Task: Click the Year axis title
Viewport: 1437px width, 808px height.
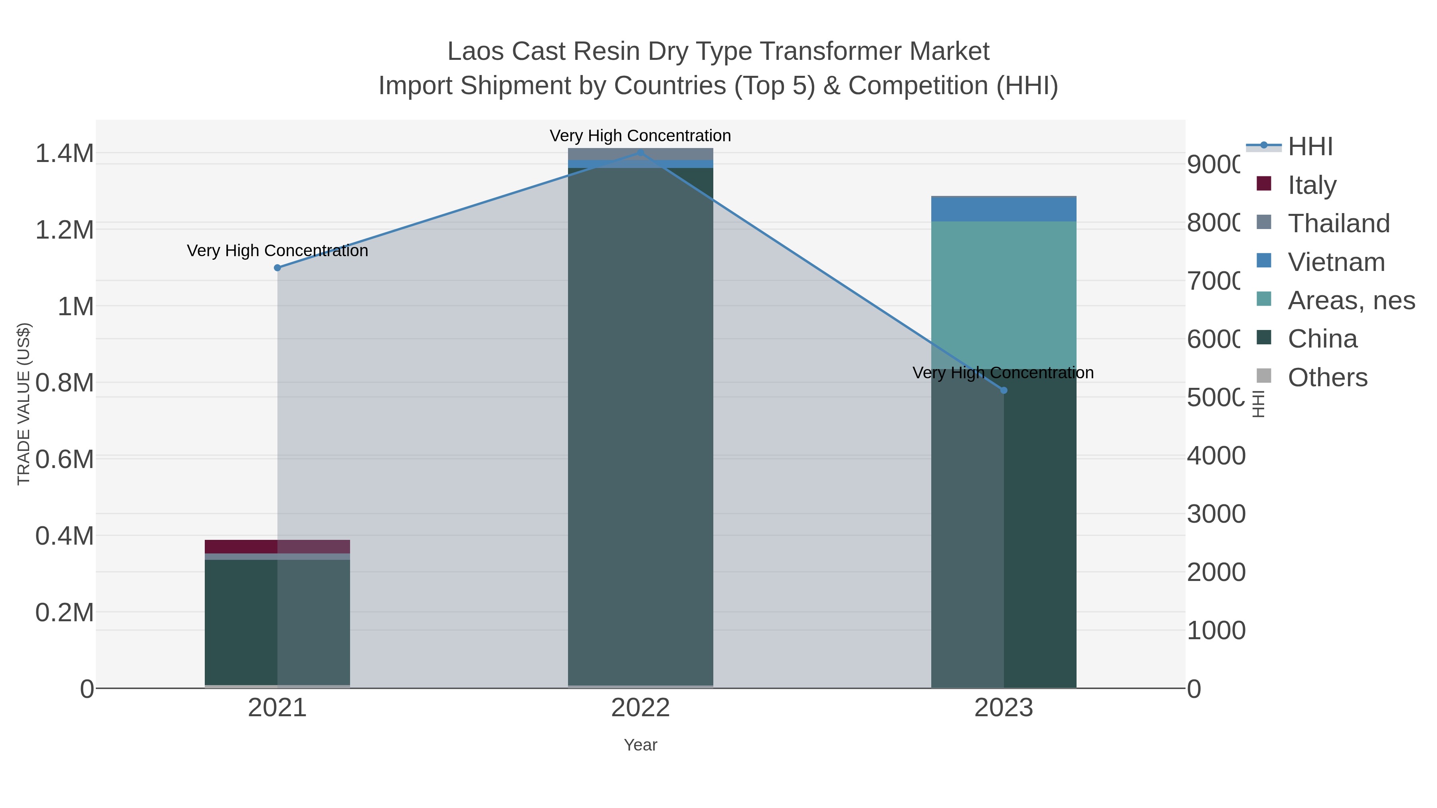Action: [x=640, y=745]
